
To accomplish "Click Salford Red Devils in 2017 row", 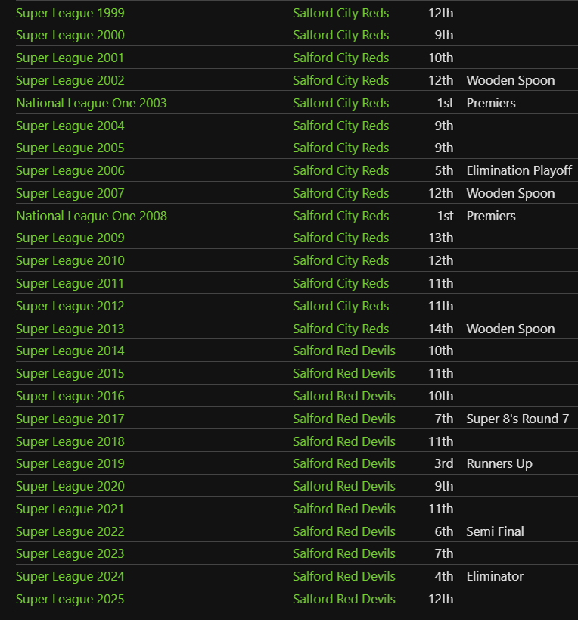I will (344, 419).
